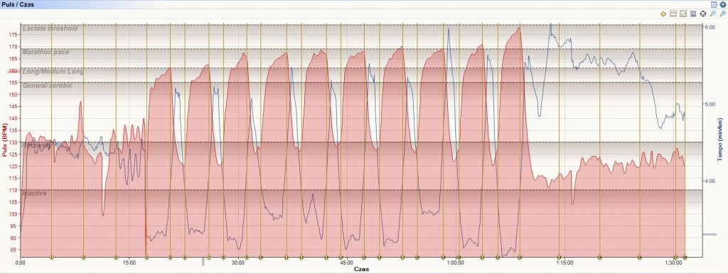Select lap marker 11 on the time axis
This screenshot has width=728, height=274.
tap(286, 257)
